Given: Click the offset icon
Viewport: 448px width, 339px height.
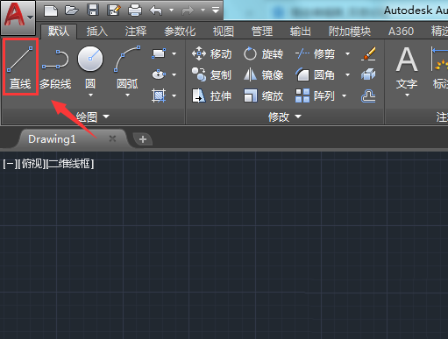Looking at the screenshot, I should point(368,95).
